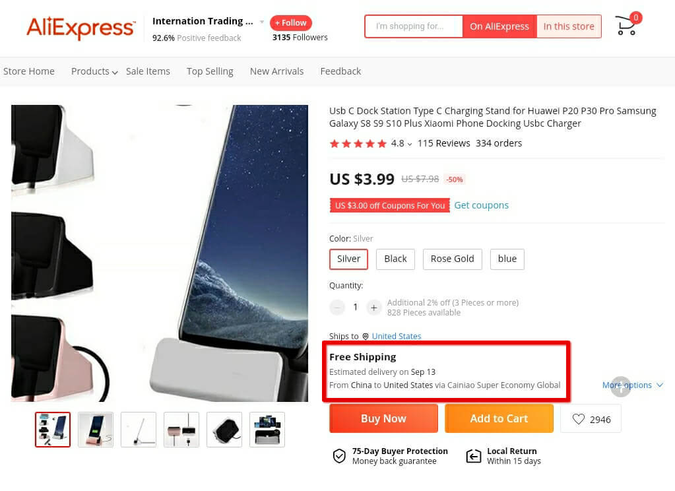This screenshot has height=491, width=675.
Task: Expand the 4.8 rating breakdown chevron
Action: [409, 145]
